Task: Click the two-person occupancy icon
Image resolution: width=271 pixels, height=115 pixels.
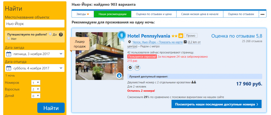Action: coord(194,82)
